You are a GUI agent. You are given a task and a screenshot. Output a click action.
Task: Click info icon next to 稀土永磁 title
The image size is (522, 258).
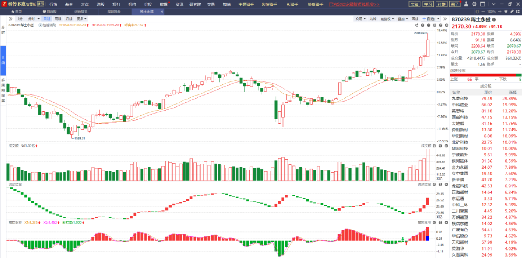494,19
